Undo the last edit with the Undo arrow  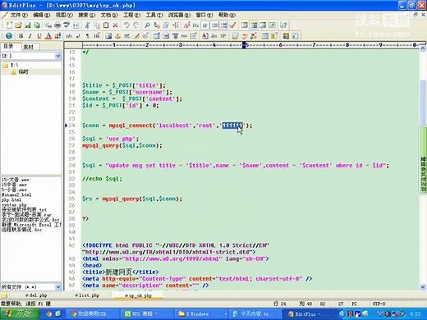coord(126,25)
